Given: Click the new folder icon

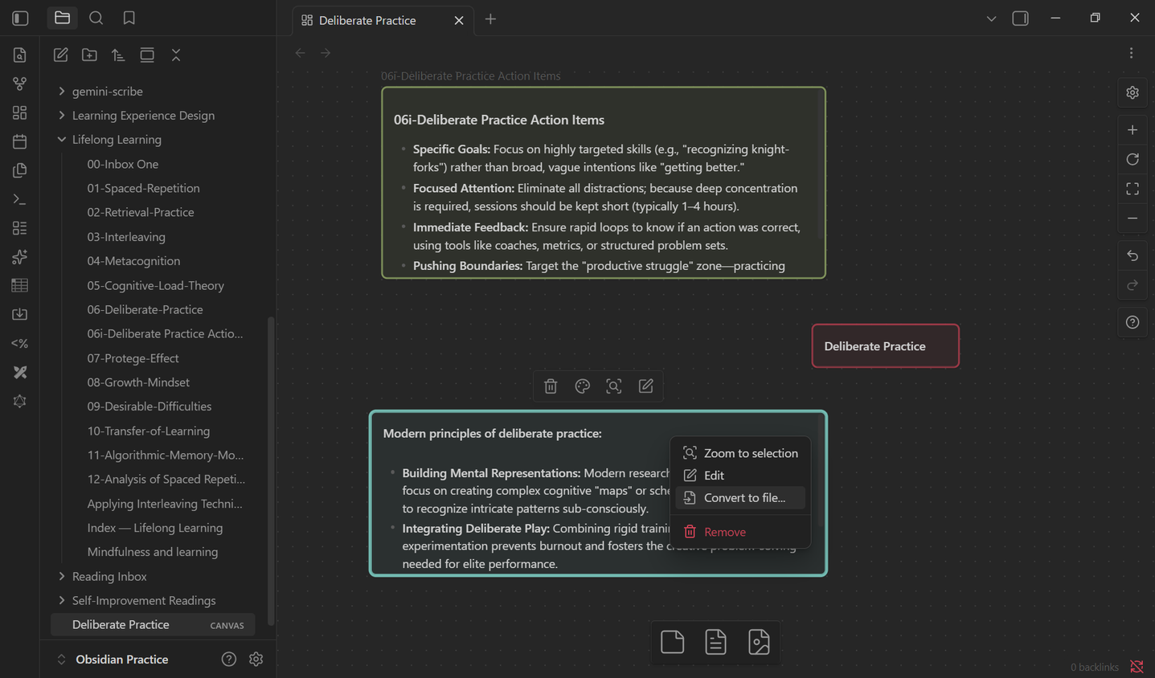Looking at the screenshot, I should point(89,55).
